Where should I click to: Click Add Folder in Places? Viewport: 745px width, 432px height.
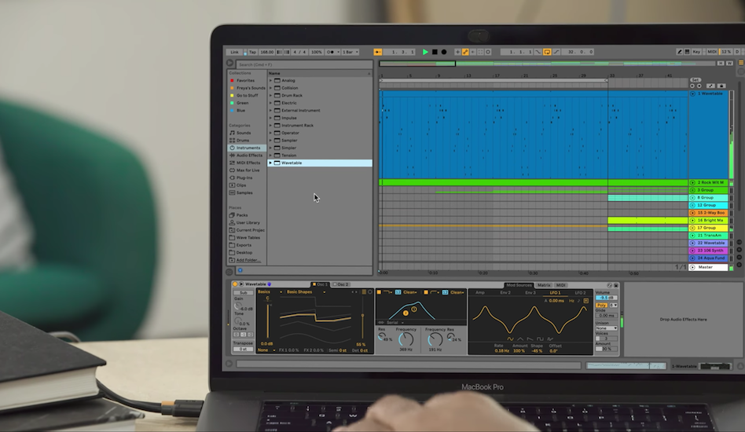(x=246, y=260)
